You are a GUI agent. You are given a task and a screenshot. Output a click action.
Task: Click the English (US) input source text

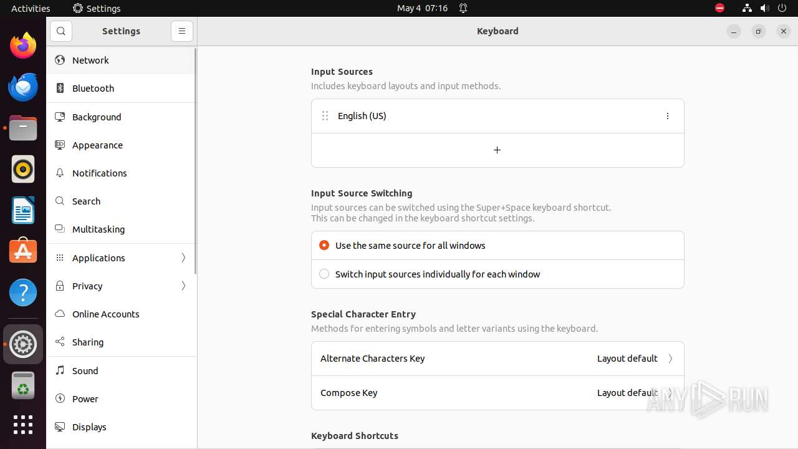pyautogui.click(x=362, y=116)
